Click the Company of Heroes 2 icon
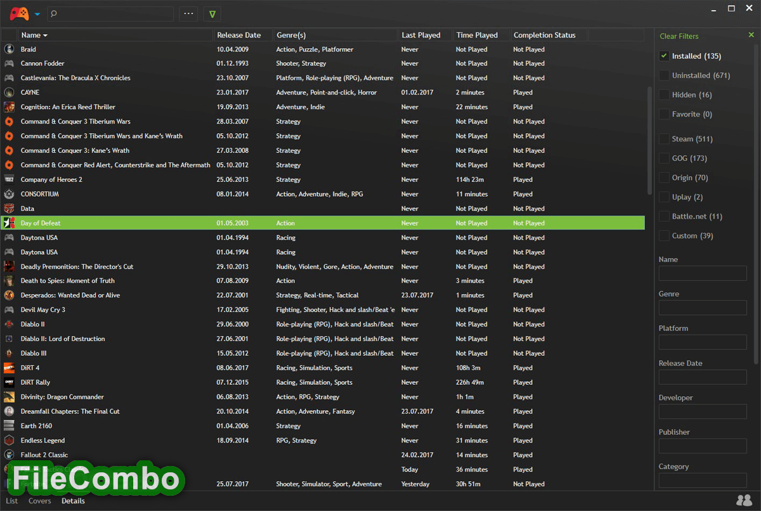 point(9,179)
